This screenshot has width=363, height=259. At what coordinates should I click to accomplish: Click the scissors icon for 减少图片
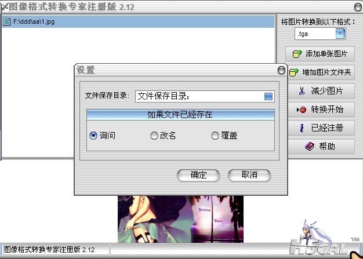coord(301,91)
